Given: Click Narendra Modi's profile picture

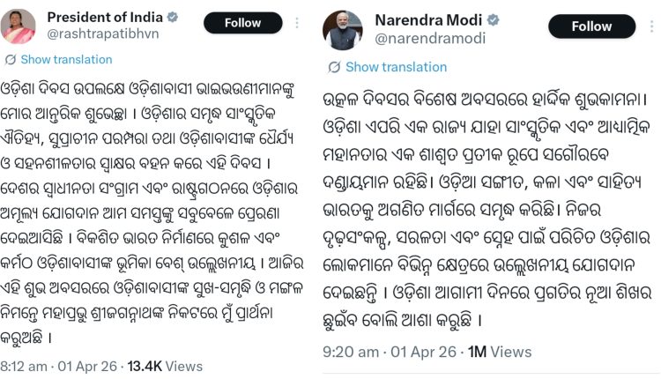Looking at the screenshot, I should [x=341, y=31].
